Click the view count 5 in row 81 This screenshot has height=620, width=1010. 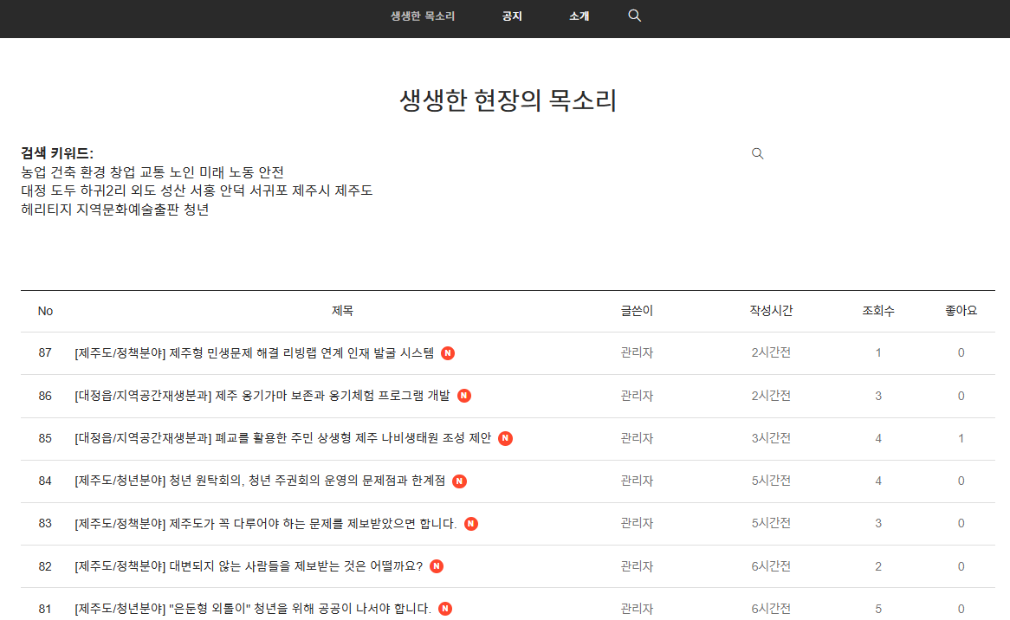(878, 609)
